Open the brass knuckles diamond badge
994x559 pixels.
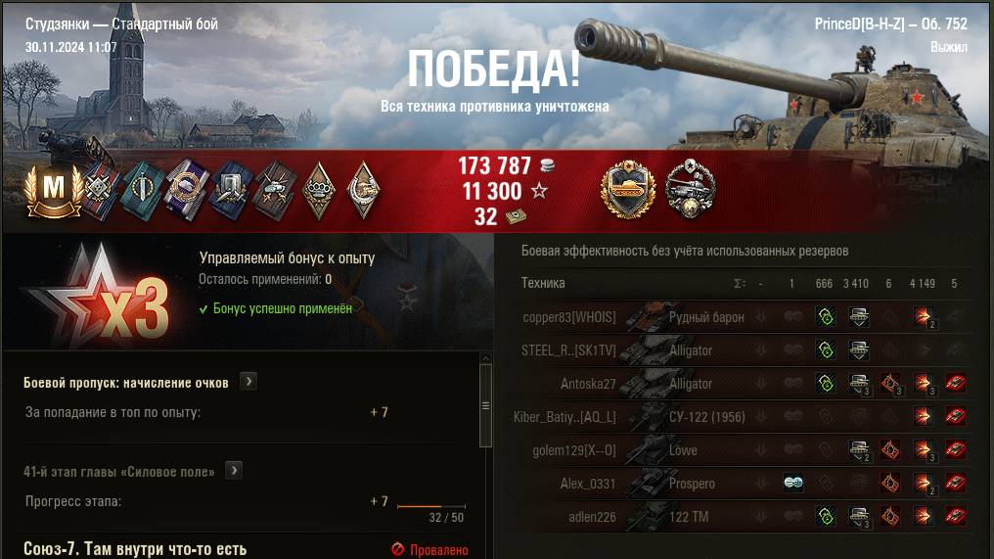pyautogui.click(x=318, y=190)
